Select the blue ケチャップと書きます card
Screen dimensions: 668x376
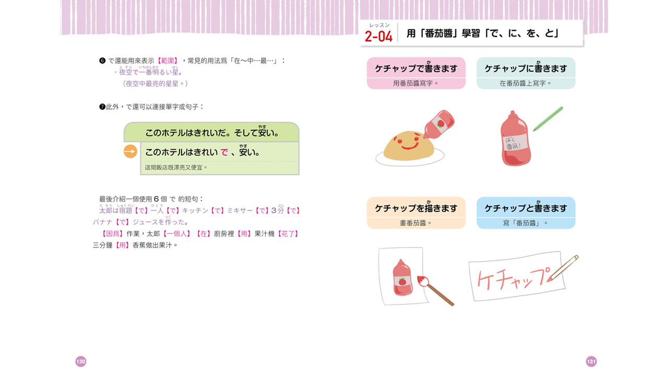pyautogui.click(x=526, y=213)
